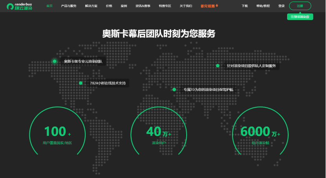Expand the 解决方案 navigation menu
The height and width of the screenshot is (178, 326).
91,6
